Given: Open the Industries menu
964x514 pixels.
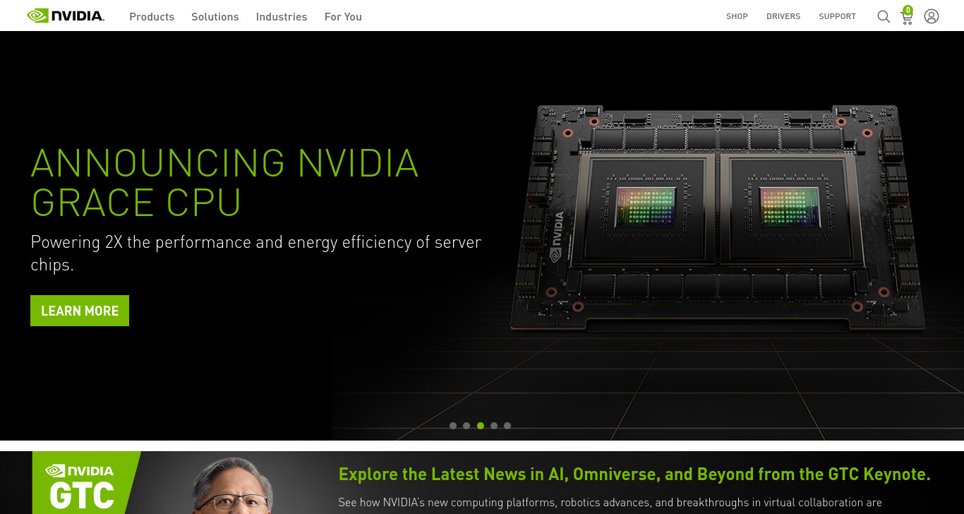Looking at the screenshot, I should pos(282,16).
